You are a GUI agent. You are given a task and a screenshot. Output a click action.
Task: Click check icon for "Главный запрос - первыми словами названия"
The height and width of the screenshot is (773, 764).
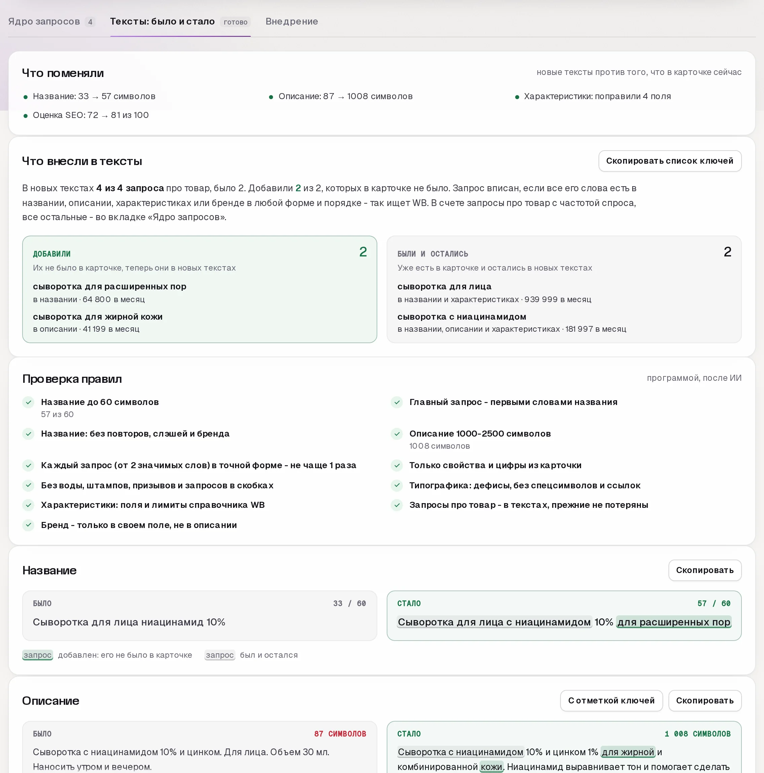[x=397, y=402]
